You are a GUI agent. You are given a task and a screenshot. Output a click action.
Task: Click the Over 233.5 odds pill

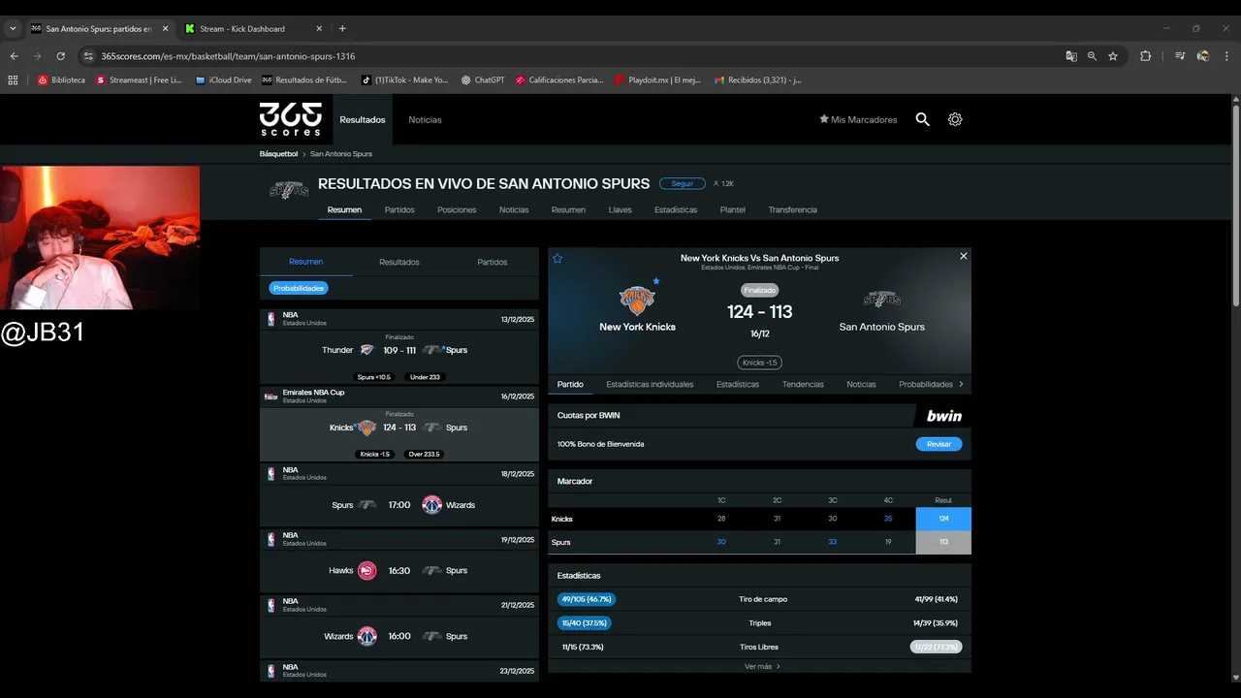point(426,454)
